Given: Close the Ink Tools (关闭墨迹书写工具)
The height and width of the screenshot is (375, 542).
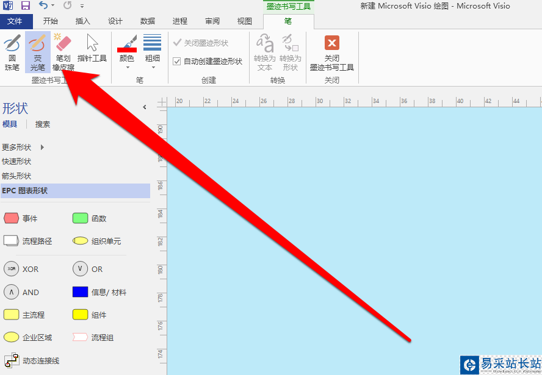Looking at the screenshot, I should [x=332, y=52].
